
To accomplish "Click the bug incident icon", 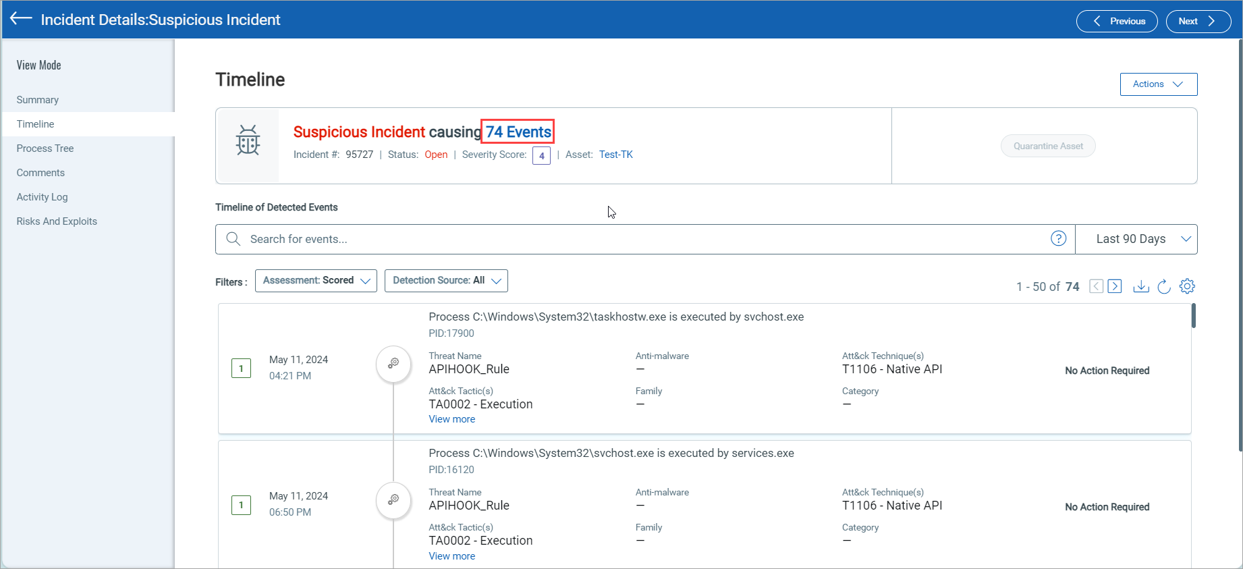I will 248,140.
